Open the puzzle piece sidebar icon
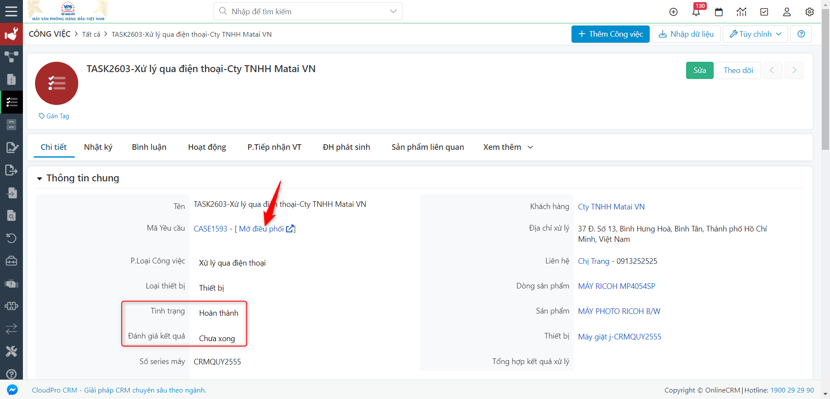 click(x=11, y=306)
